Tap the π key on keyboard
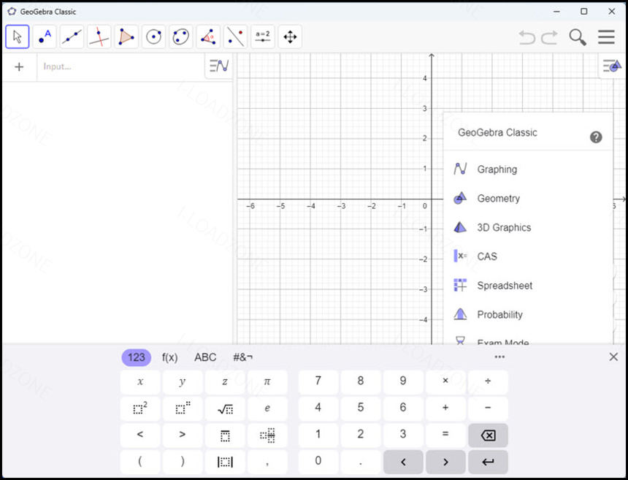Viewport: 628px width, 480px height. click(267, 381)
